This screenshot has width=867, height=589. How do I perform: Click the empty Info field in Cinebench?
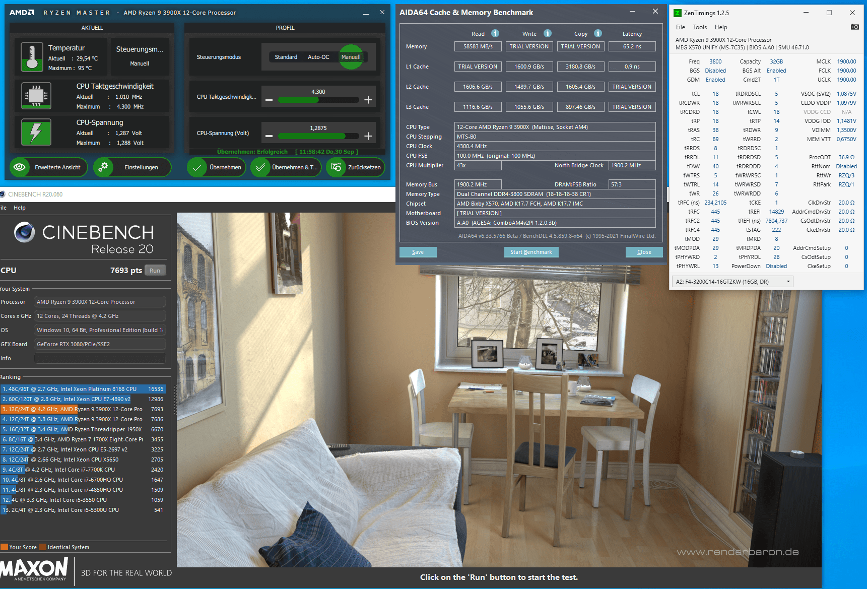pos(100,358)
